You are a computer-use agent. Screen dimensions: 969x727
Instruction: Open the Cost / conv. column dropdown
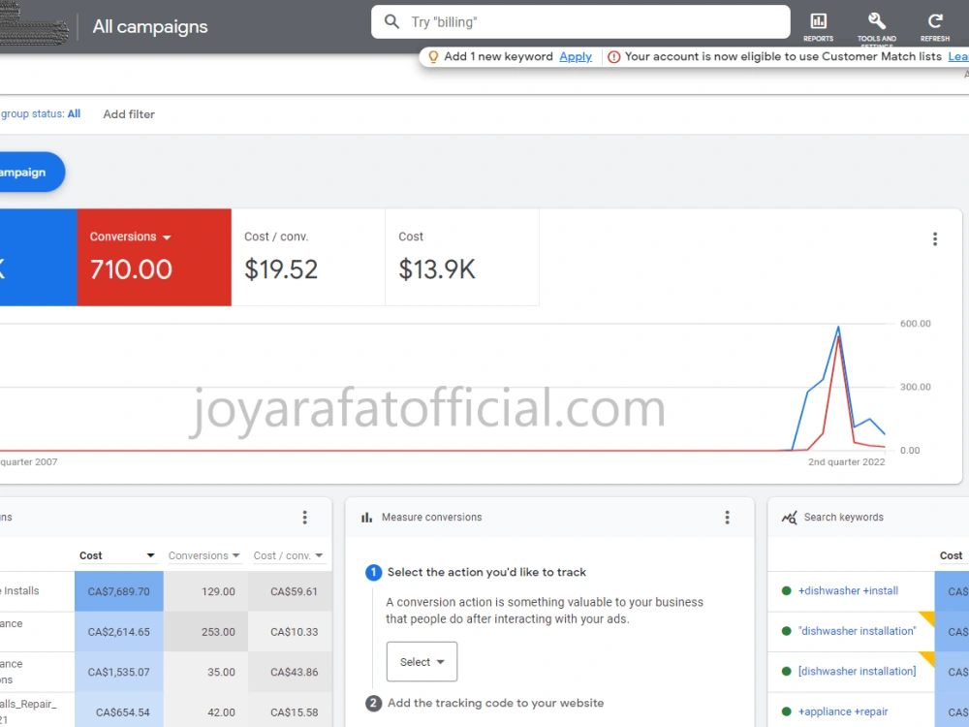tap(319, 555)
